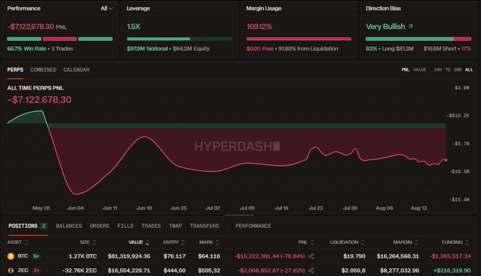Click the Very Bullish label
This screenshot has height=276, width=481.
coord(386,27)
